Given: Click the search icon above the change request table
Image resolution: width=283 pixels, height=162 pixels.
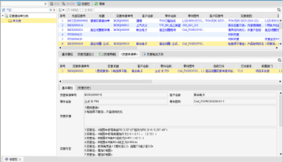Looking at the screenshot, I should click(279, 60).
